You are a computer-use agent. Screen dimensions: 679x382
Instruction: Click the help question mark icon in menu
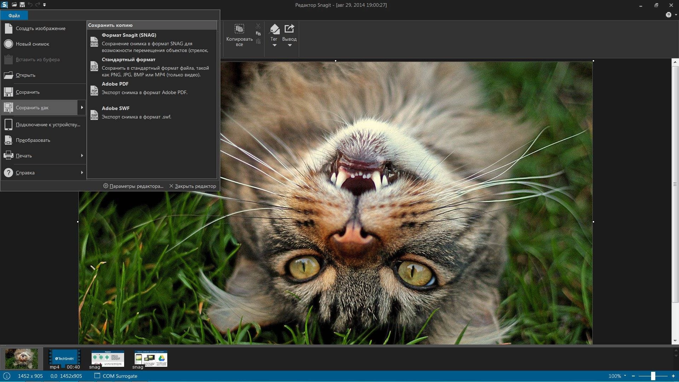(8, 173)
